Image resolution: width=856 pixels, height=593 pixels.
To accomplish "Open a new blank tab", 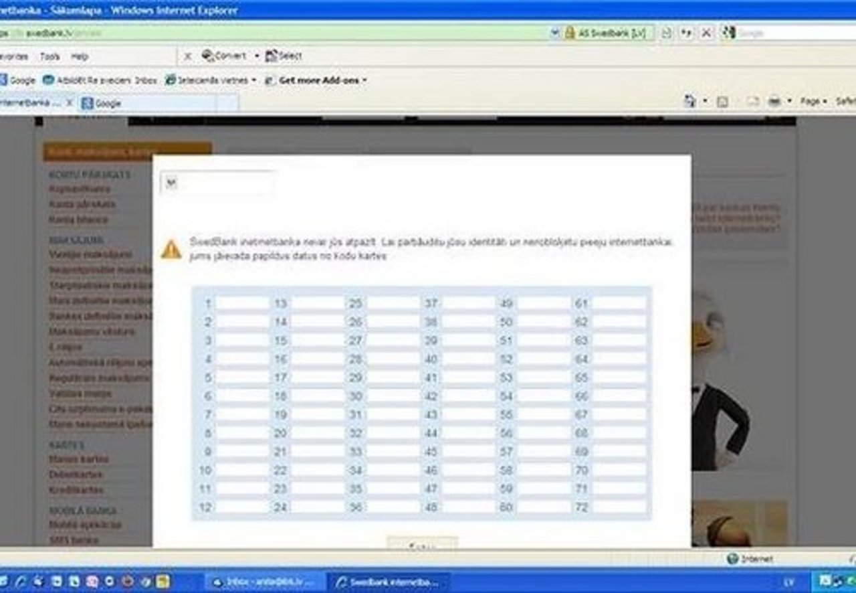I will (228, 104).
